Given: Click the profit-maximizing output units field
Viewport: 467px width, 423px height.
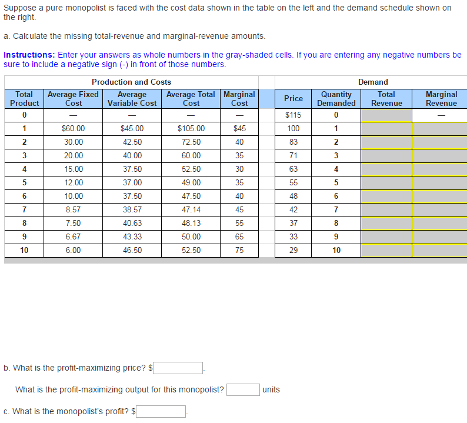Looking at the screenshot, I should pos(243,389).
